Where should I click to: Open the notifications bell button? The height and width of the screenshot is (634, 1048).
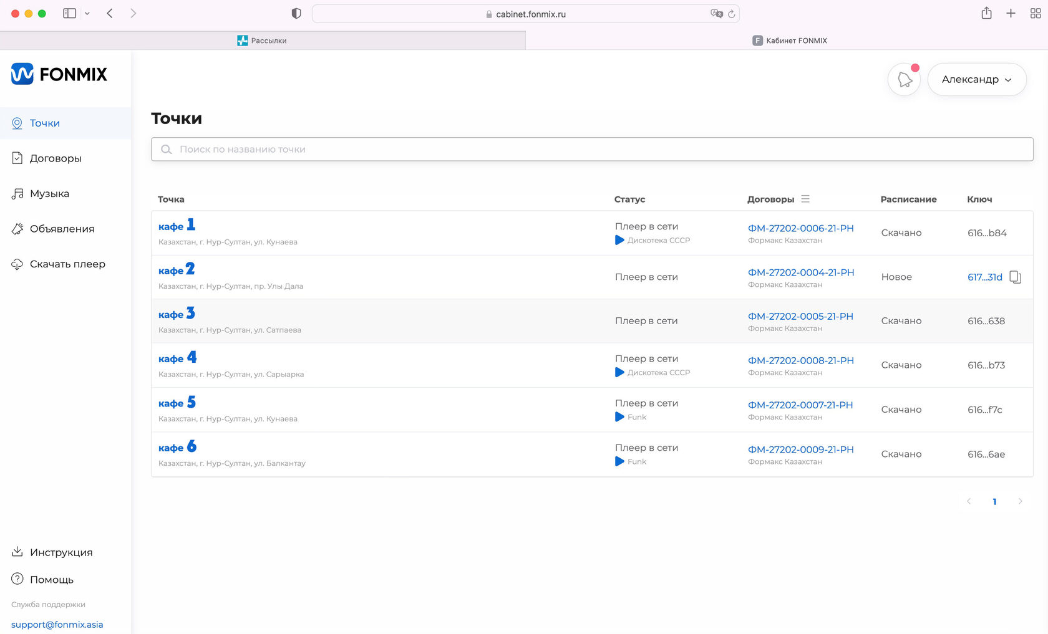[x=904, y=79]
